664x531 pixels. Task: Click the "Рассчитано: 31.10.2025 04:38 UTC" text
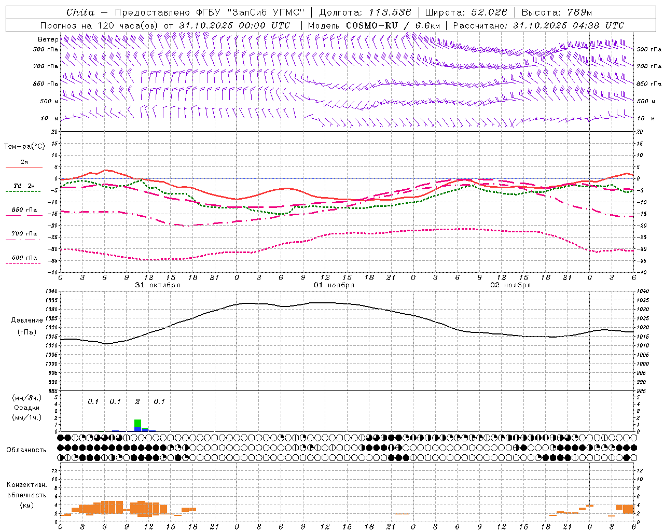[538, 25]
